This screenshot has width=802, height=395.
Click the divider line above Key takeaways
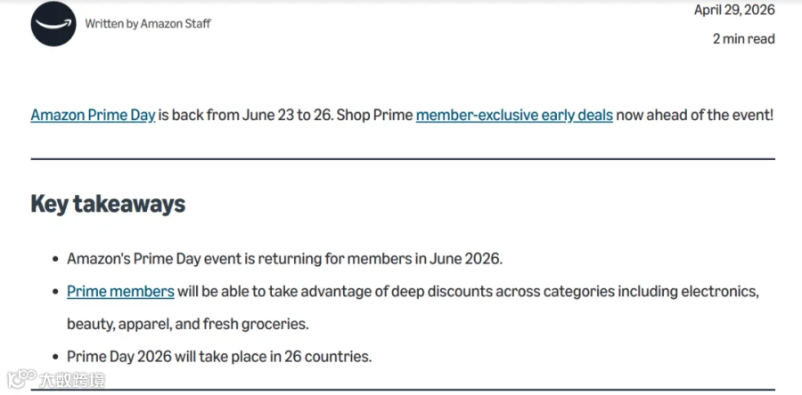403,159
